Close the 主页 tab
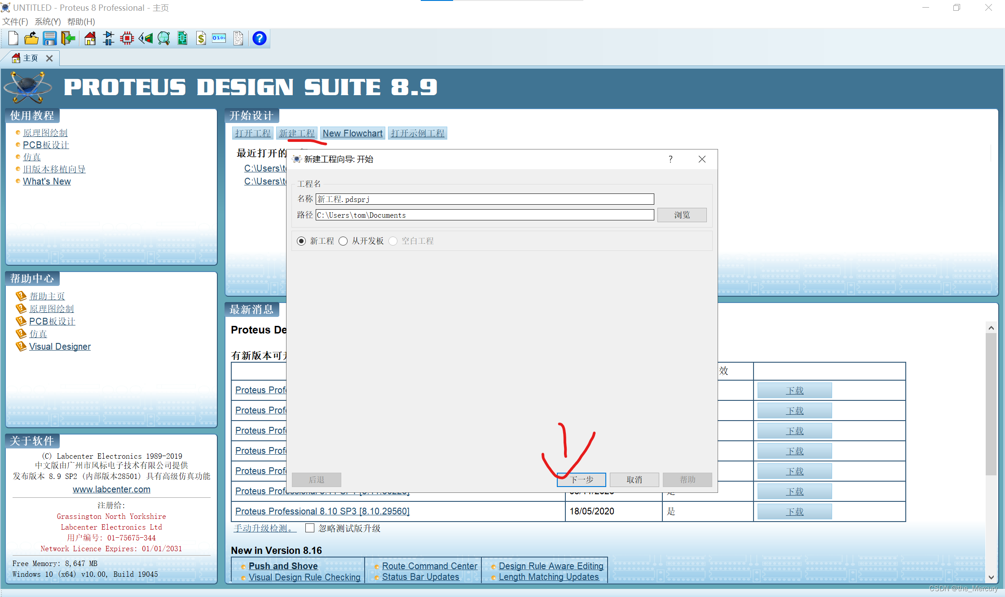Screen dimensions: 1005x597 pos(49,58)
